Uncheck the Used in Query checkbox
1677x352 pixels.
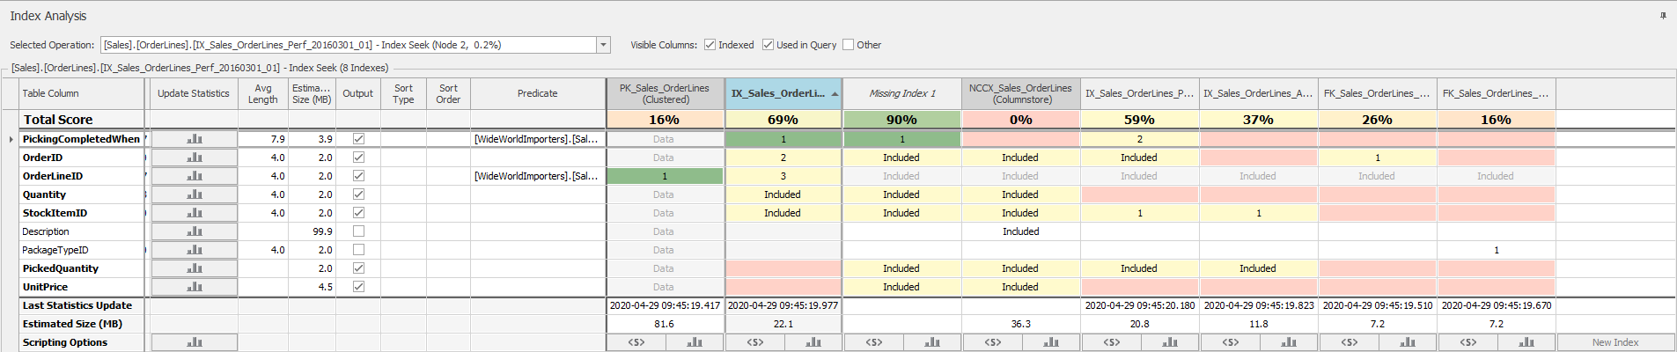(768, 45)
